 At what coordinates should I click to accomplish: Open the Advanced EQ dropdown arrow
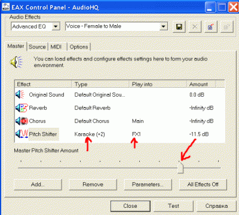point(56,26)
